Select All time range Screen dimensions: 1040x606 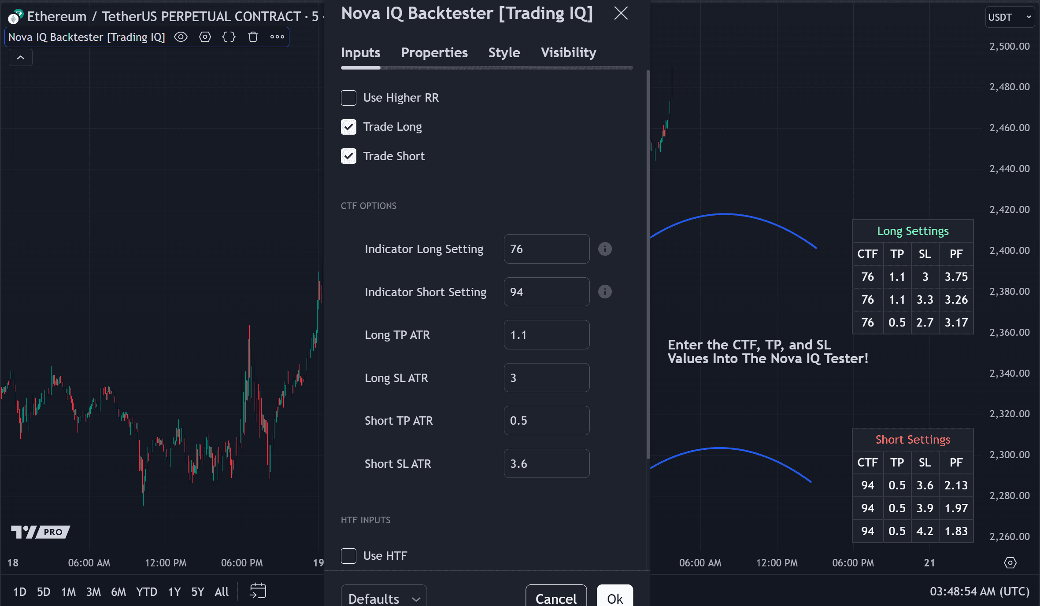pos(222,592)
